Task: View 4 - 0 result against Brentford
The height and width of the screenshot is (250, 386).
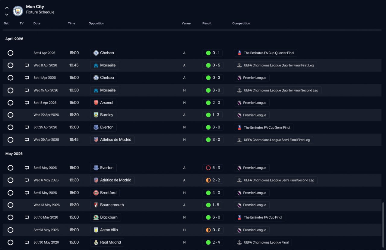Action: coord(213,193)
